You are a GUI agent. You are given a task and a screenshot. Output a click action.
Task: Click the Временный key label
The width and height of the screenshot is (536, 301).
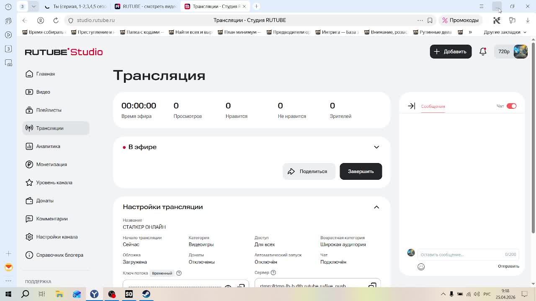click(162, 273)
